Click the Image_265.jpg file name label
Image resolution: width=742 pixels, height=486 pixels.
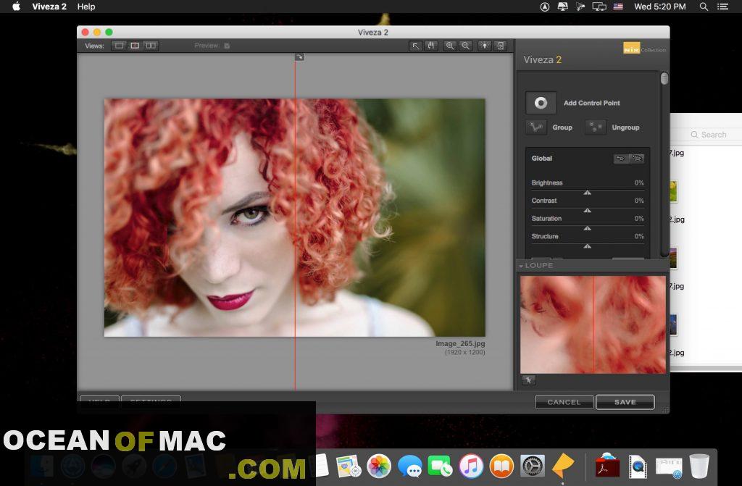point(460,343)
